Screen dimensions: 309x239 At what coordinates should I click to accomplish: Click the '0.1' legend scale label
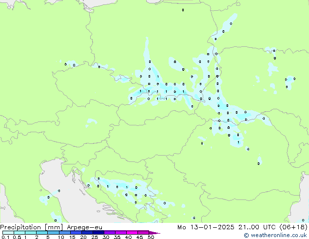tap(5, 237)
